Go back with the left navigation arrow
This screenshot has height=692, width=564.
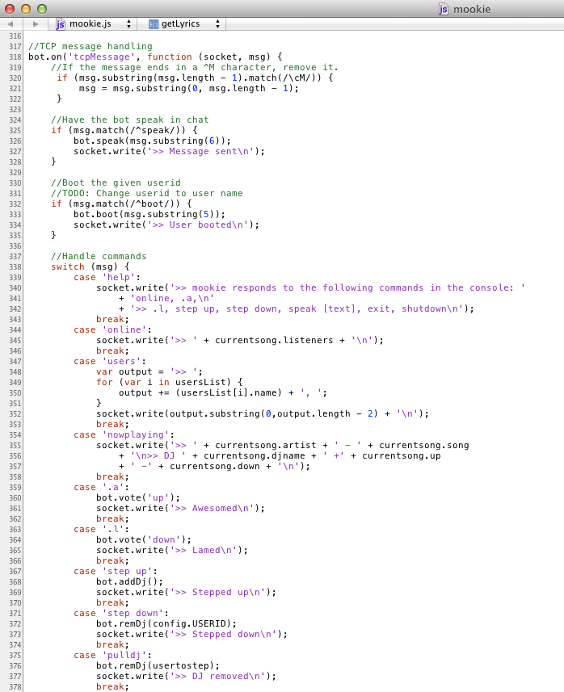[11, 24]
